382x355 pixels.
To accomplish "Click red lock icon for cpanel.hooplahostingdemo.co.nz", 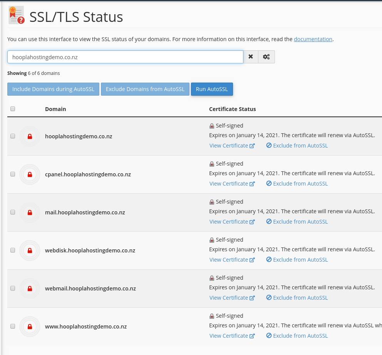I will coord(30,174).
